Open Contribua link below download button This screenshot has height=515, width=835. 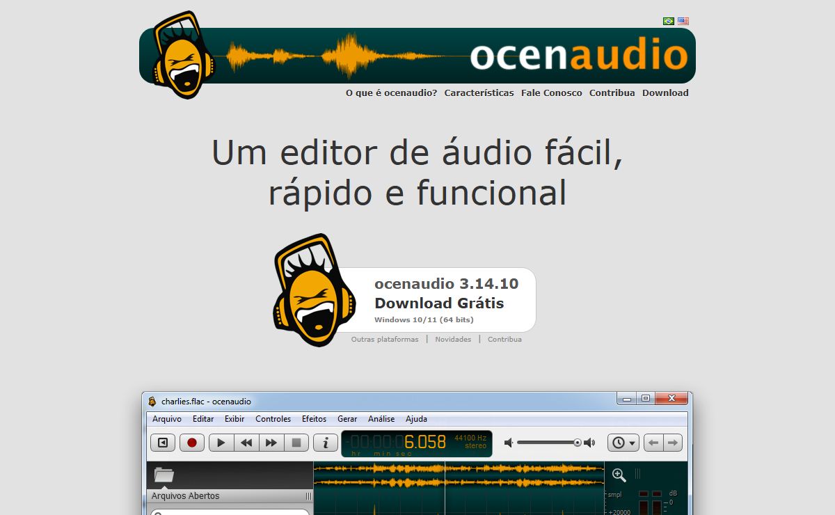[x=504, y=340]
